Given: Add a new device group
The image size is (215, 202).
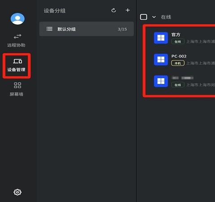Looking at the screenshot, I should (x=128, y=10).
